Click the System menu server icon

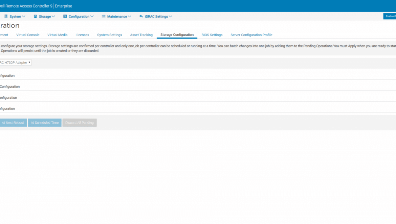[6, 16]
